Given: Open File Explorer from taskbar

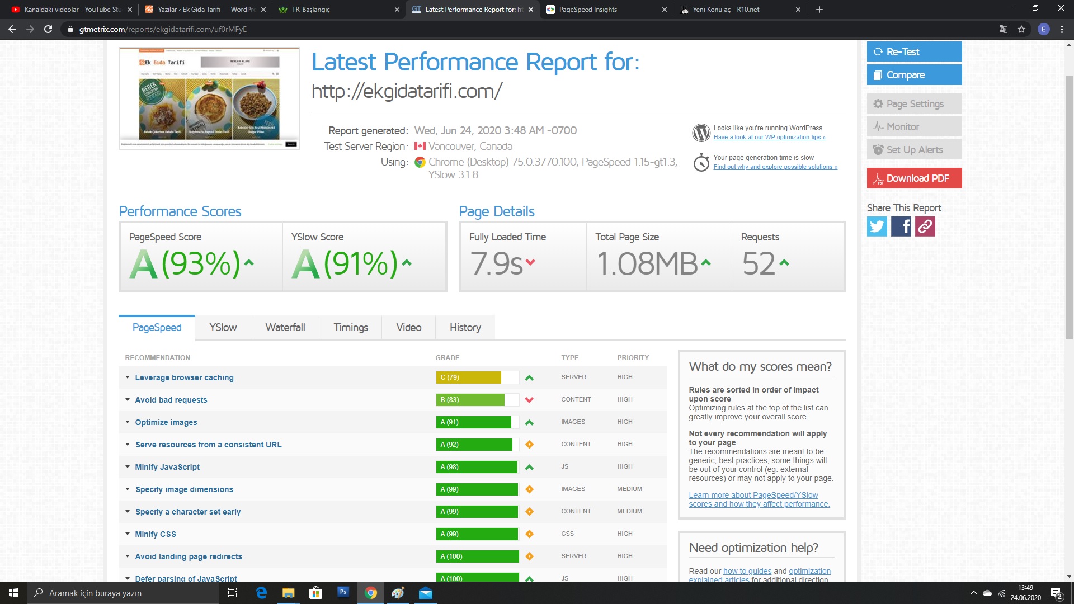Looking at the screenshot, I should pos(288,593).
